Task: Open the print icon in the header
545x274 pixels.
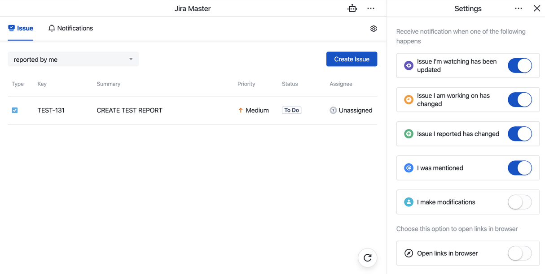Action: [352, 8]
